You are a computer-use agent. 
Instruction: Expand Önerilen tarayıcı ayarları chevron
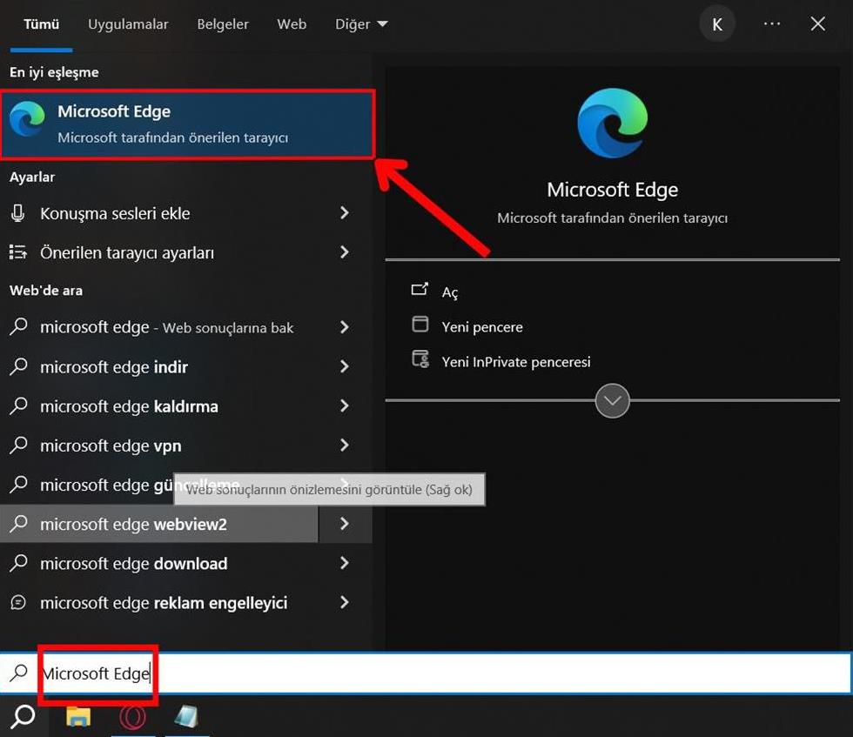(x=345, y=251)
